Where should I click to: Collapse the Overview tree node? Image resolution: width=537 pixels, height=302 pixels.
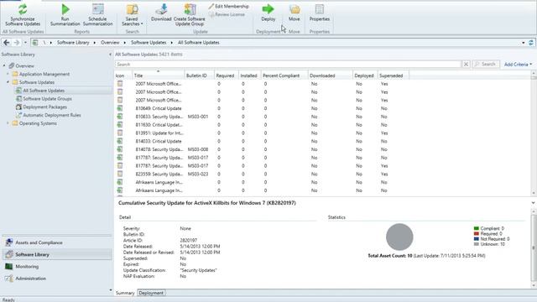(4, 65)
